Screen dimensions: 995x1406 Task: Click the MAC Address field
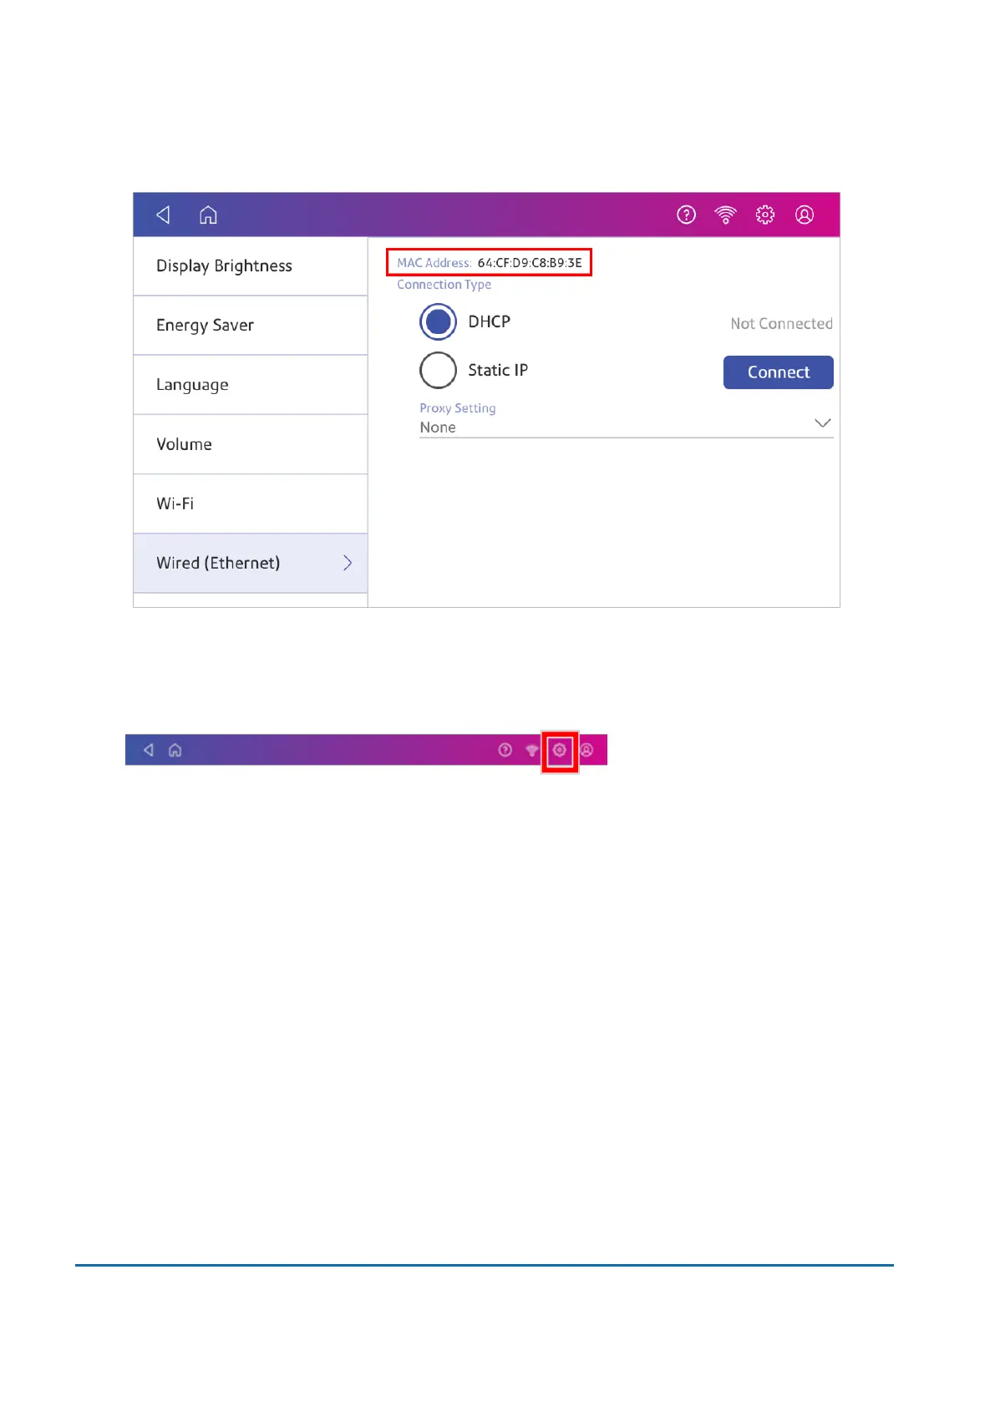click(490, 262)
